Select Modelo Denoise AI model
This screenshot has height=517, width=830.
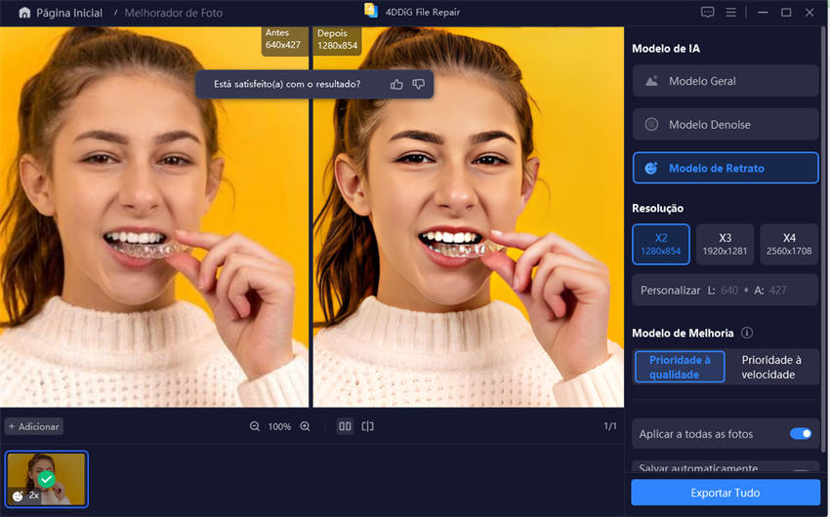(x=726, y=125)
